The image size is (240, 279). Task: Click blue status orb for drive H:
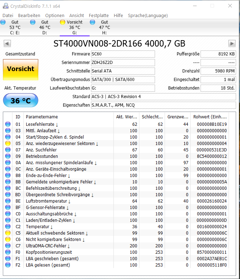pyautogui.click(x=92, y=22)
